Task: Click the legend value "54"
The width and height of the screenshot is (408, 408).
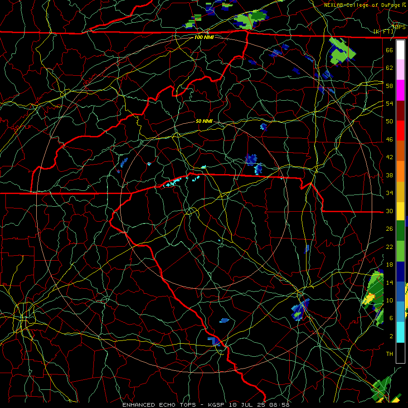Action: [389, 103]
